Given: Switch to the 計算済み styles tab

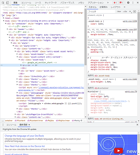Looking at the screenshot, I should click(x=104, y=7).
